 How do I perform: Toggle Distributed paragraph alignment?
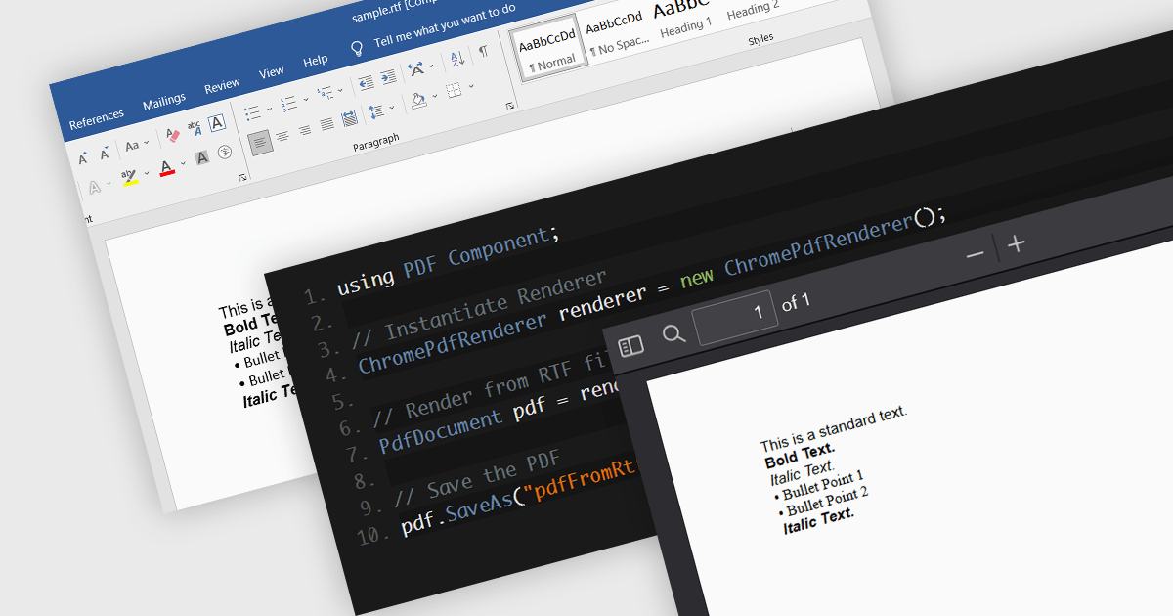click(350, 119)
